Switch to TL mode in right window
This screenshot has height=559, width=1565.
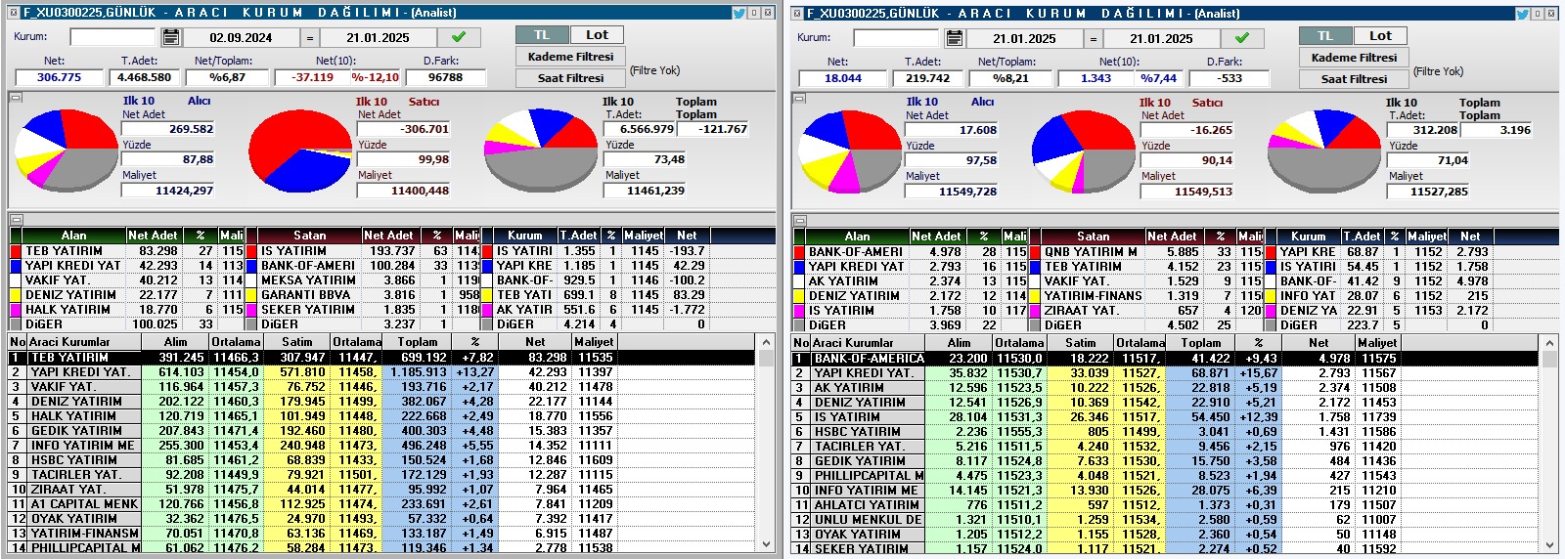coord(1325,35)
